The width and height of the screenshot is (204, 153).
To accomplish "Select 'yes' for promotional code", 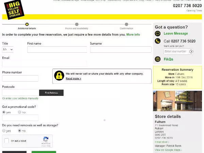I will 4,112.
